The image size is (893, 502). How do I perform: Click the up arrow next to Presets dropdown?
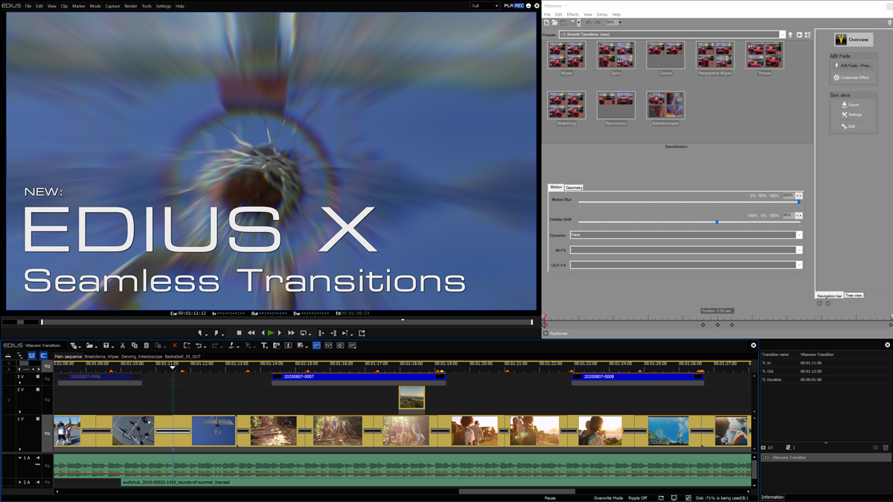tap(790, 34)
